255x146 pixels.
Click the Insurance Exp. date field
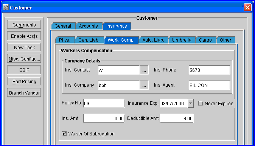(x=173, y=103)
